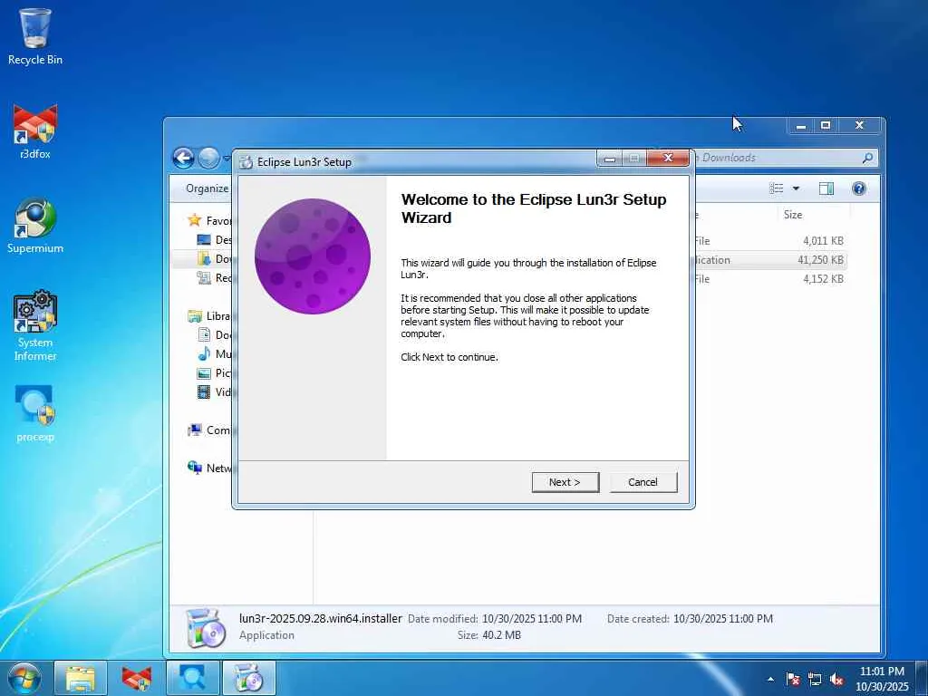Image resolution: width=928 pixels, height=696 pixels.
Task: Open the clock showing 11:01 PM
Action: (x=882, y=679)
